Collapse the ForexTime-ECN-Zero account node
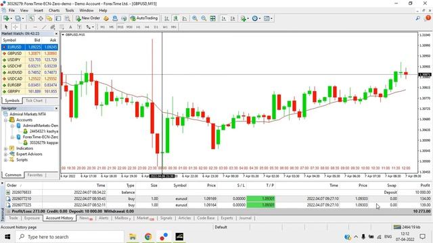 click(12, 137)
